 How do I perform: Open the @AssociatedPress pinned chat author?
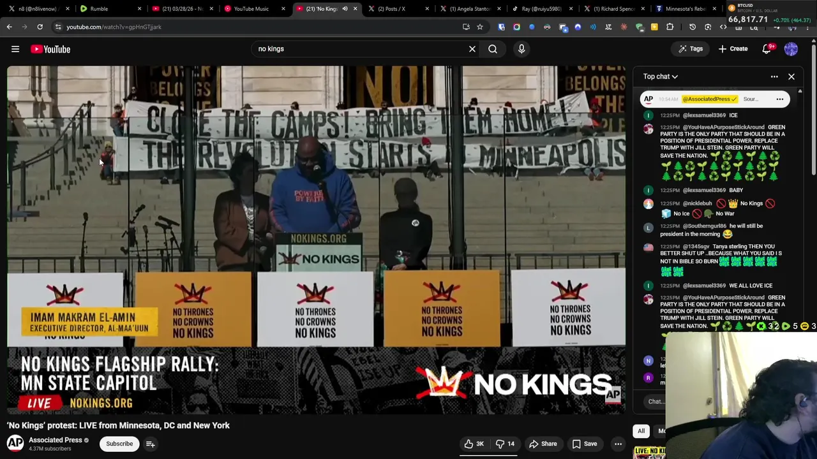point(710,99)
